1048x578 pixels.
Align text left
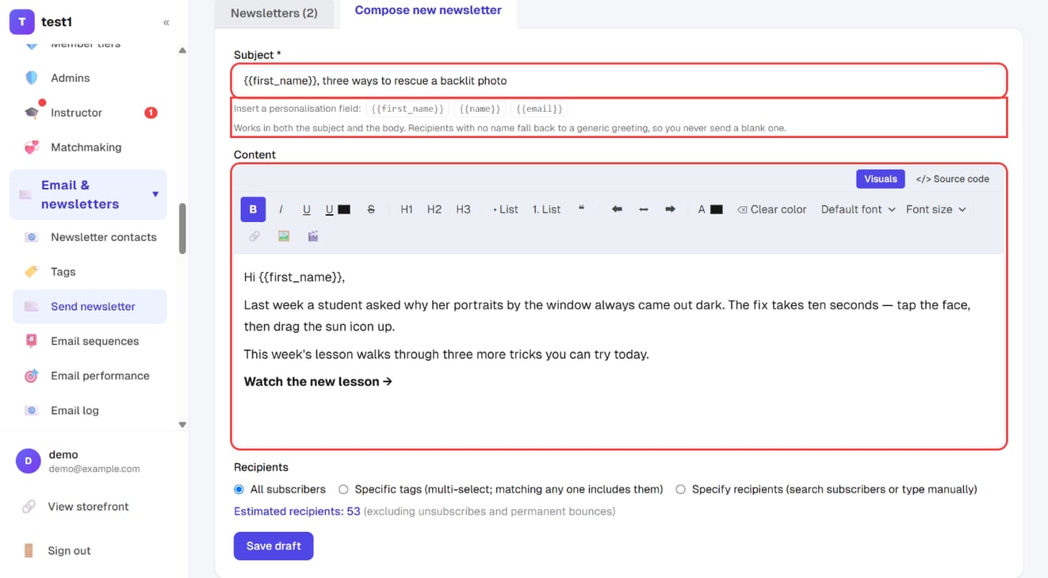pyautogui.click(x=617, y=209)
